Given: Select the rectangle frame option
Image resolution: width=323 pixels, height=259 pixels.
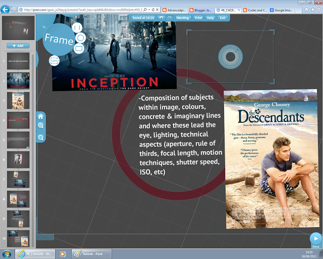Looking at the screenshot, I should coord(79,49).
